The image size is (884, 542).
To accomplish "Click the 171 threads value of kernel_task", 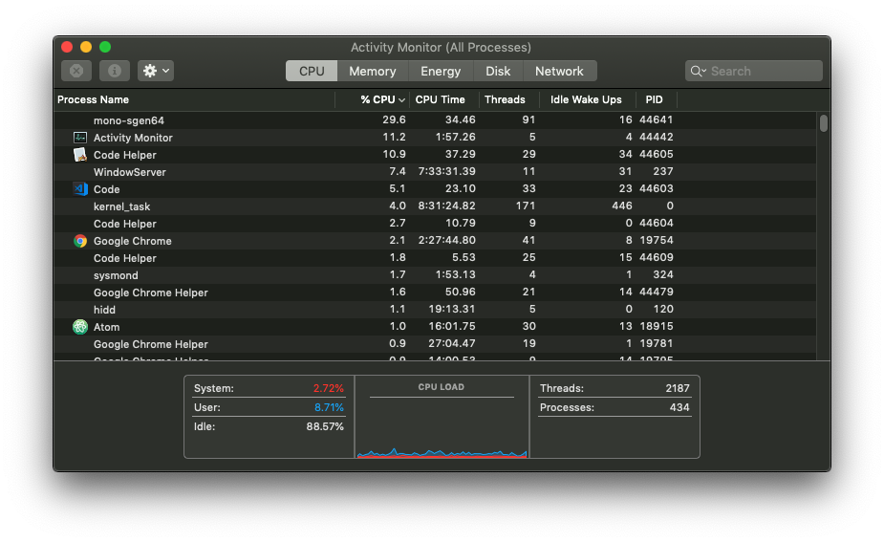I will coord(526,206).
